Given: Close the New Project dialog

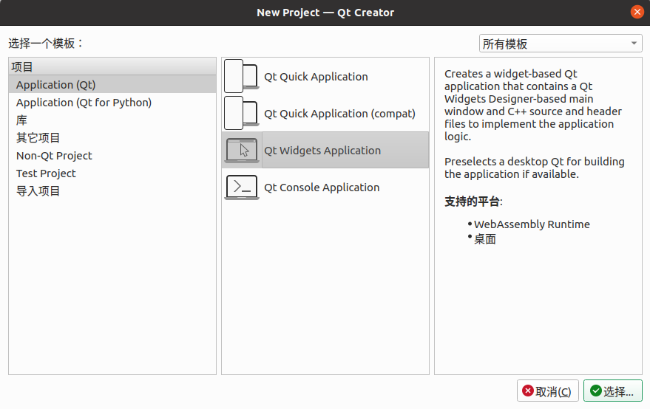Looking at the screenshot, I should pyautogui.click(x=637, y=12).
